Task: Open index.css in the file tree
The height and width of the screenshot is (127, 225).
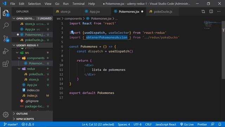Action: (x=32, y=90)
